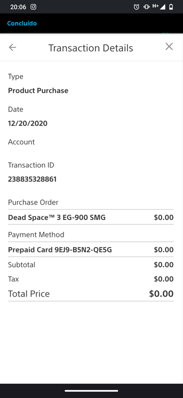Tap the back arrow icon
Image resolution: width=183 pixels, height=398 pixels.
click(12, 47)
